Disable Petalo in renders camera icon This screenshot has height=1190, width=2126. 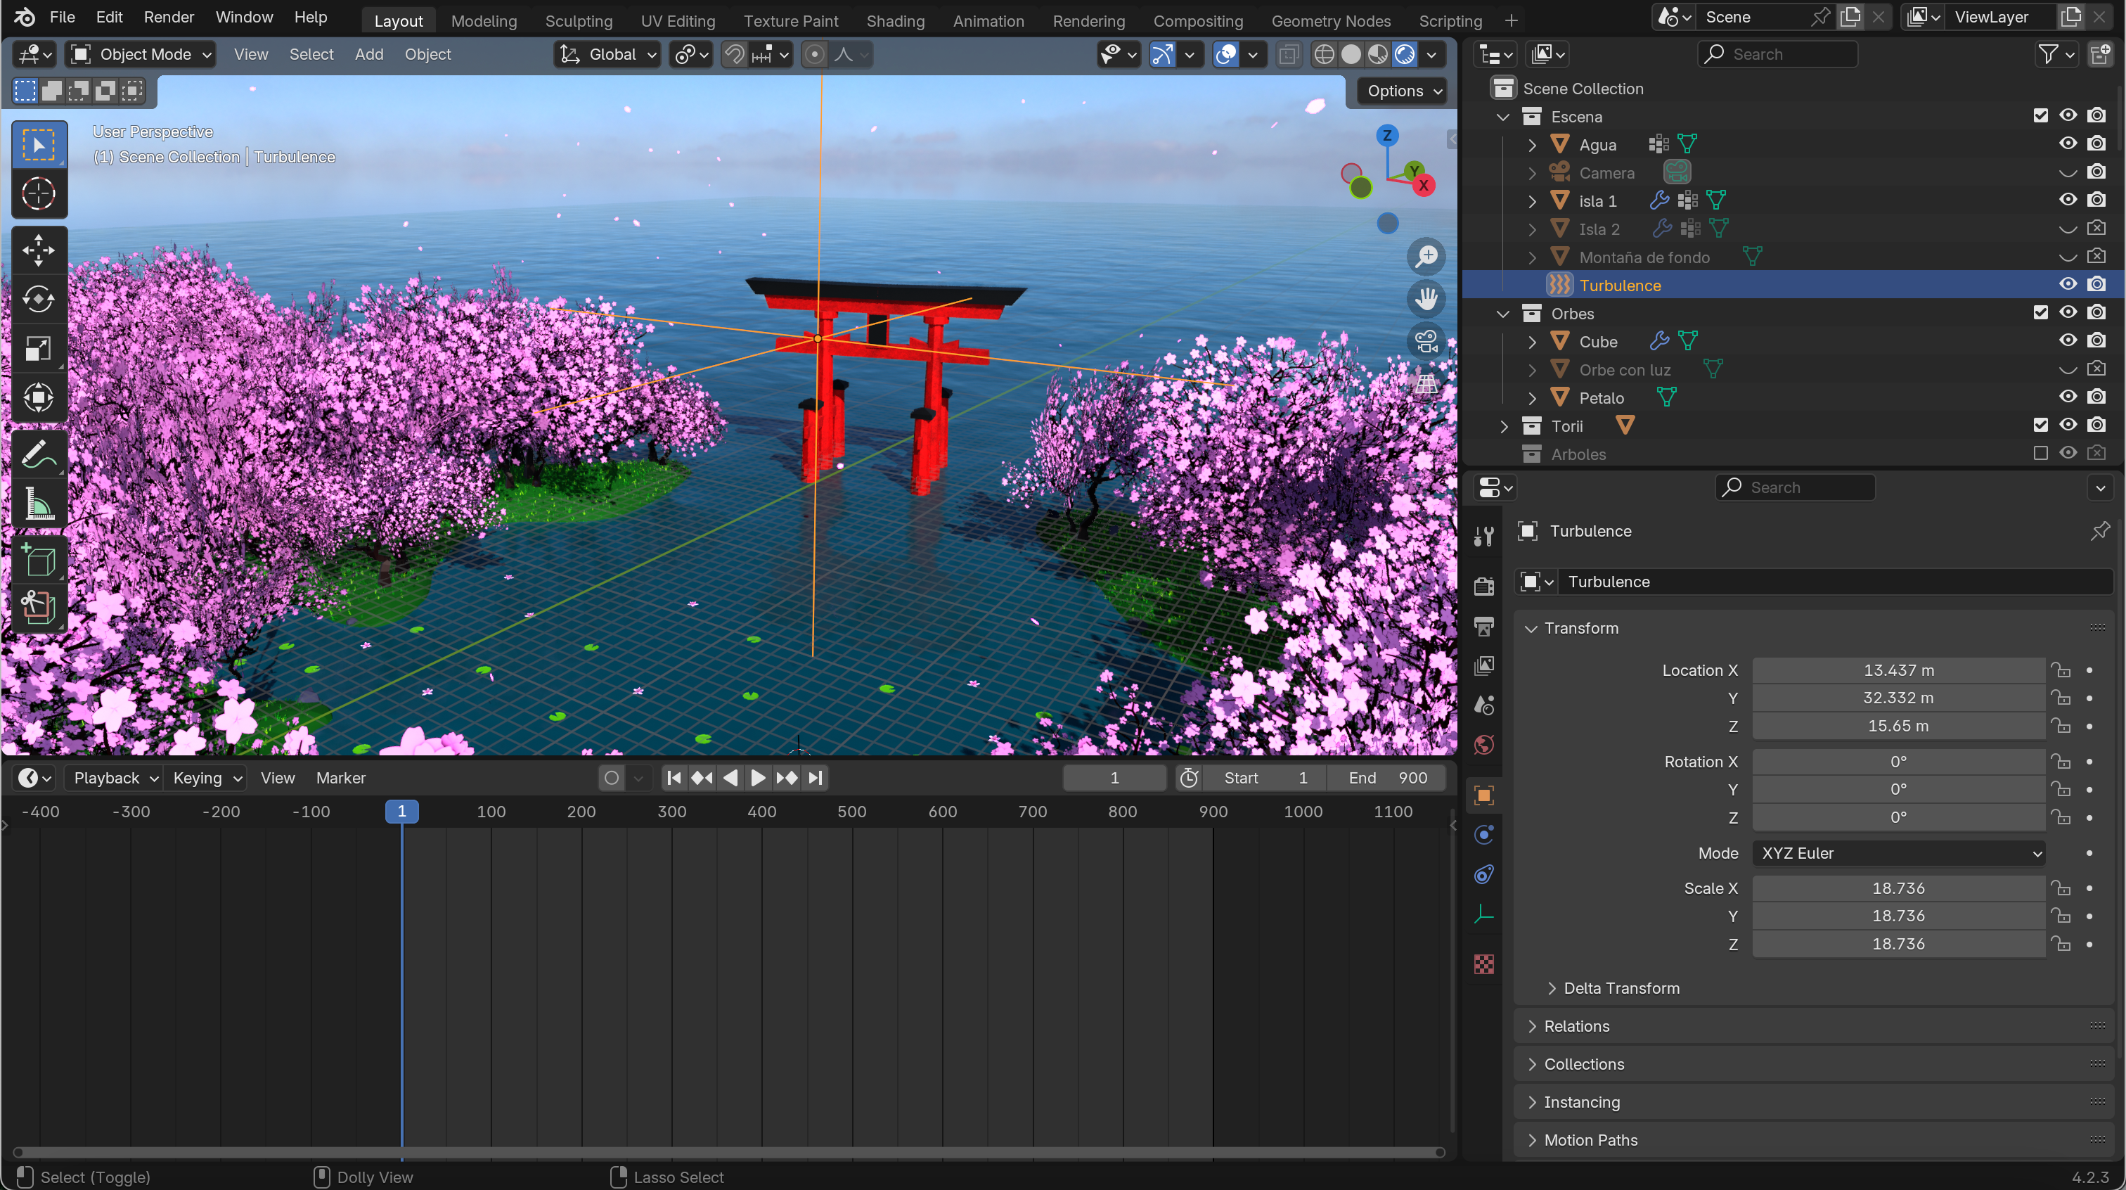[x=2096, y=397]
